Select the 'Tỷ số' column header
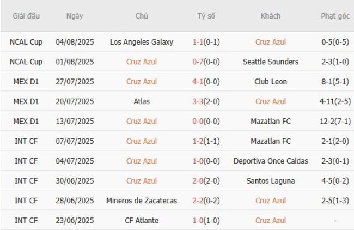The image size is (354, 230). coord(206,16)
